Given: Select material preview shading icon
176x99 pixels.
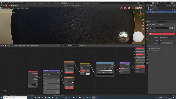Looking at the screenshot, I should pos(140,8).
